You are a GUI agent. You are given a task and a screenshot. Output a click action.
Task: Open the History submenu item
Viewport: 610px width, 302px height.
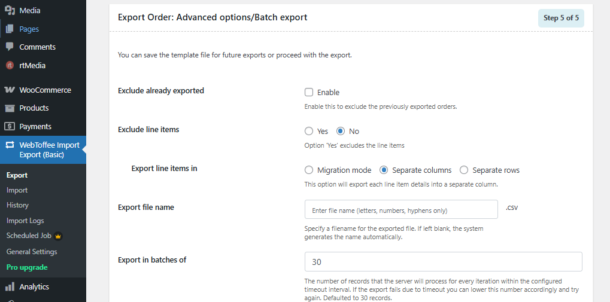pyautogui.click(x=17, y=205)
